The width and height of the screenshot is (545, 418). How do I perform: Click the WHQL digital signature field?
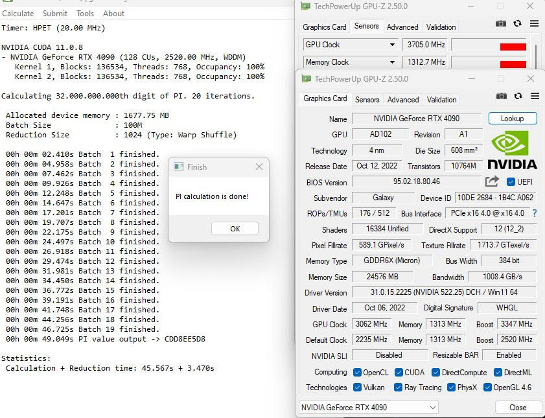click(507, 308)
